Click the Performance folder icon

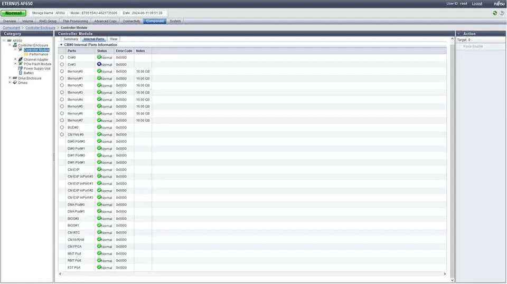tap(26, 54)
